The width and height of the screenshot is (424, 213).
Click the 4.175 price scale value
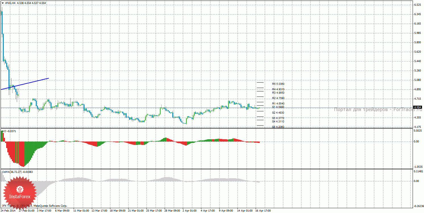point(417,127)
